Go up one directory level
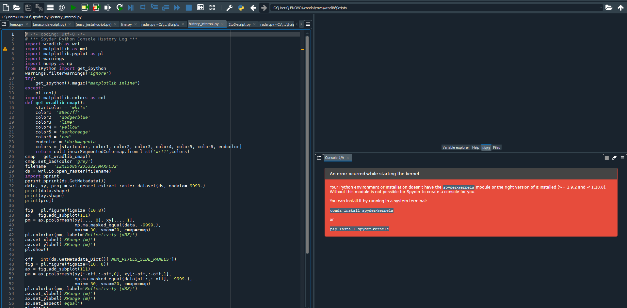This screenshot has height=308, width=627. pyautogui.click(x=621, y=8)
